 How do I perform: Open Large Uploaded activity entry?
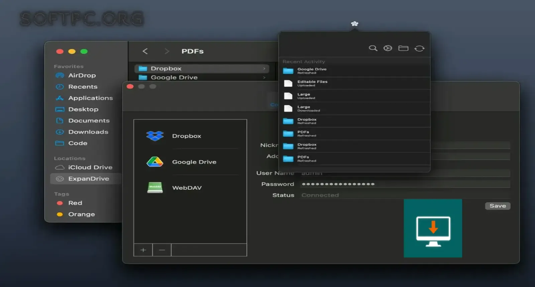pos(354,96)
